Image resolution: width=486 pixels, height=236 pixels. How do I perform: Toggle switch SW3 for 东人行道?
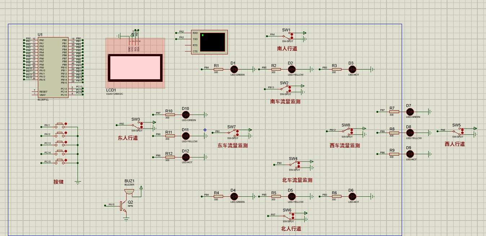pyautogui.click(x=137, y=125)
